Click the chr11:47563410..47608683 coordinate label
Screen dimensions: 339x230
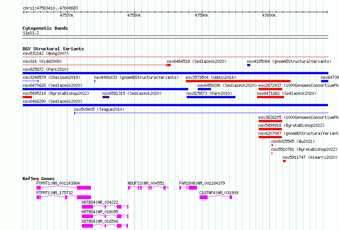tap(50, 8)
